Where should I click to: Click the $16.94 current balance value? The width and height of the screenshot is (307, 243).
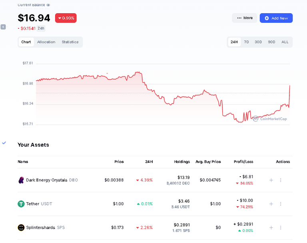(34, 18)
